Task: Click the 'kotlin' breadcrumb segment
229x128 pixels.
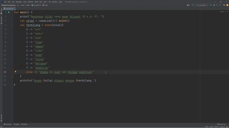Action: [x=28, y=5]
